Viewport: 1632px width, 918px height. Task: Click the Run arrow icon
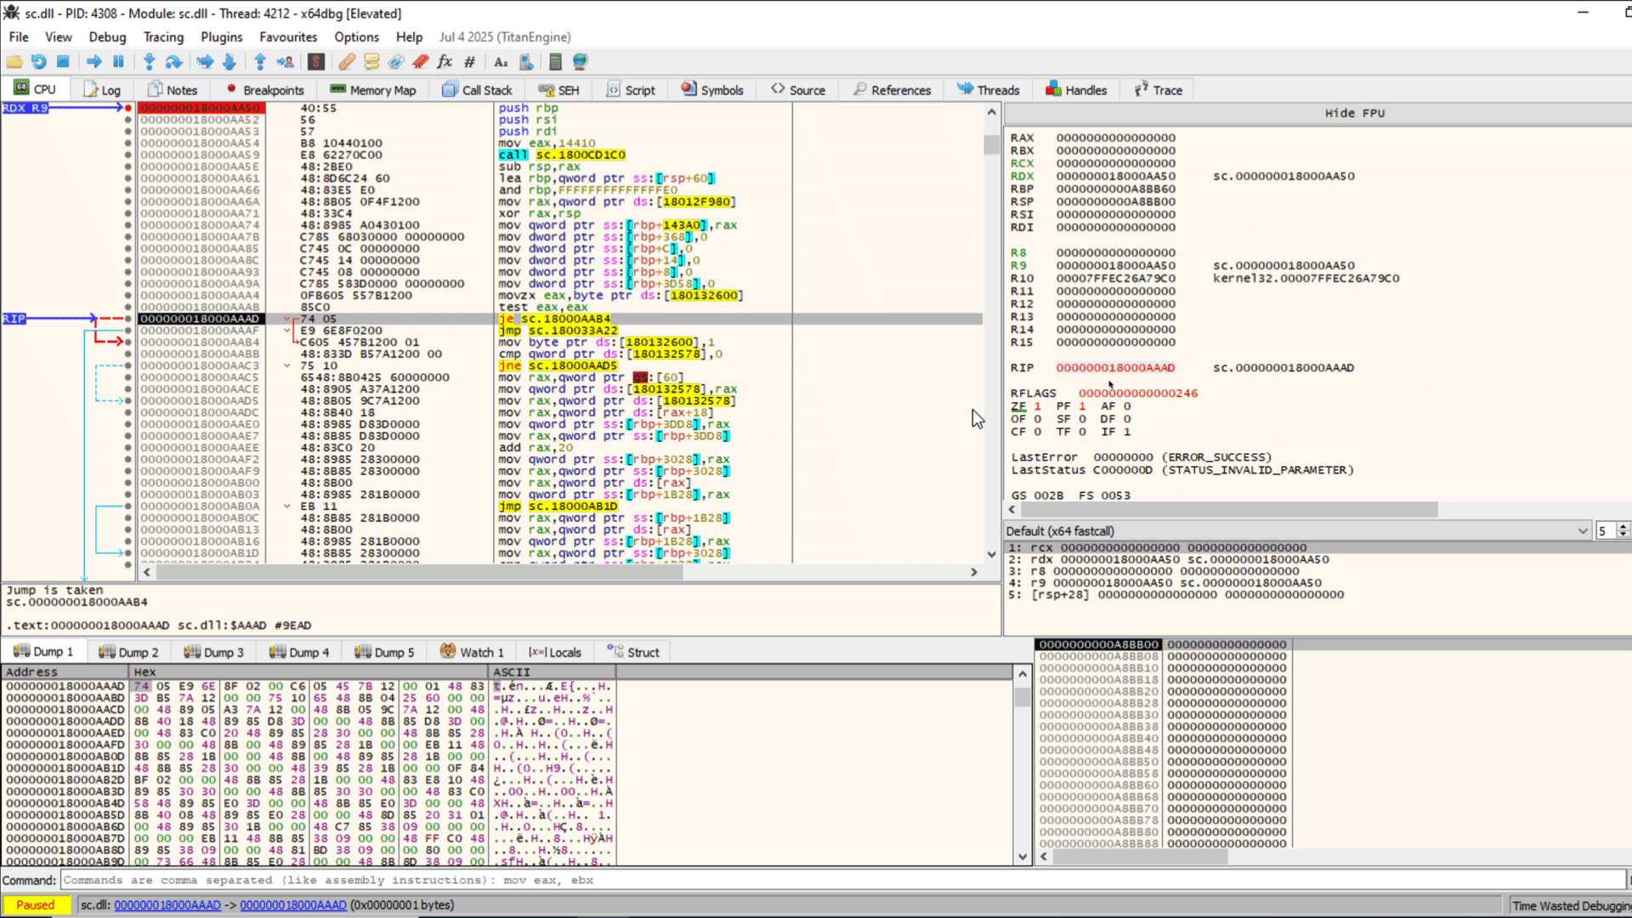[x=94, y=62]
